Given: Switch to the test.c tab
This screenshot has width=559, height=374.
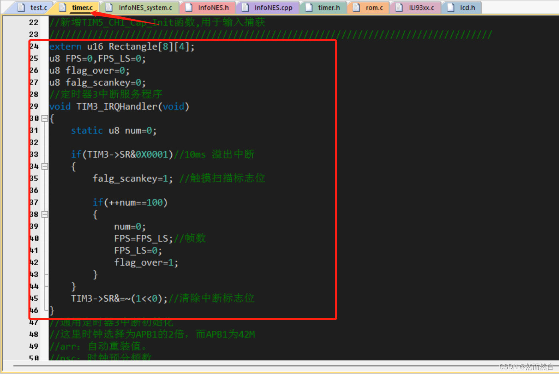Looking at the screenshot, I should (34, 8).
